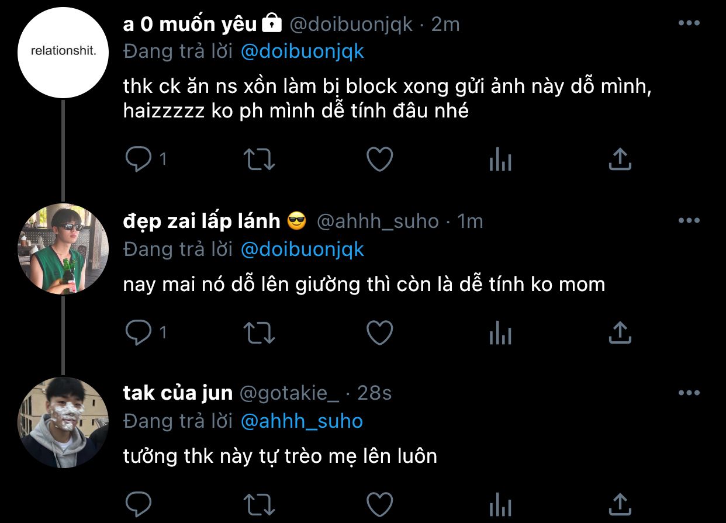This screenshot has height=523, width=726.
Task: Share the first tweet by @doibuonjqk
Action: (620, 159)
